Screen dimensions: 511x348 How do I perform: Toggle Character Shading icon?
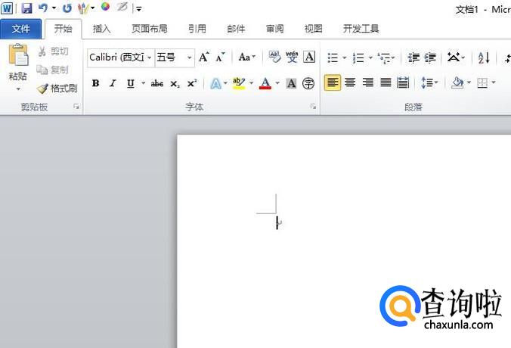point(291,83)
